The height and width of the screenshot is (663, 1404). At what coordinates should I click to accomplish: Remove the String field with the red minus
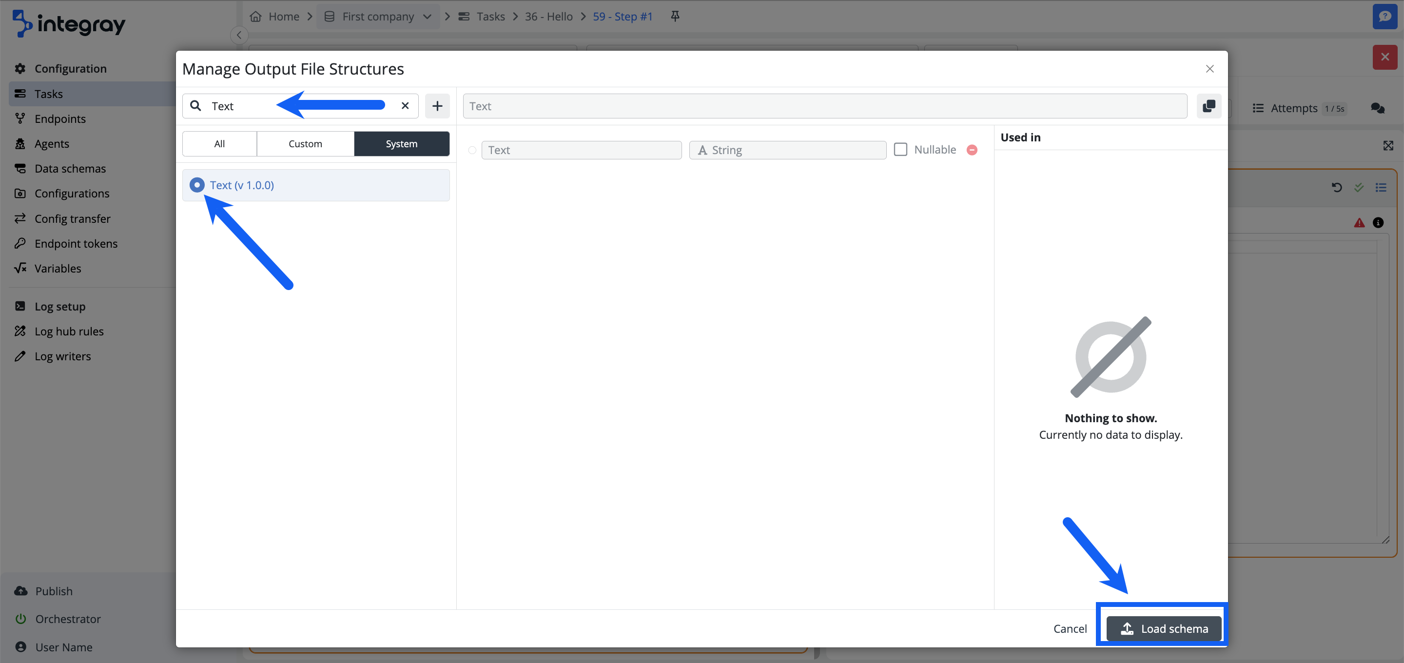973,149
